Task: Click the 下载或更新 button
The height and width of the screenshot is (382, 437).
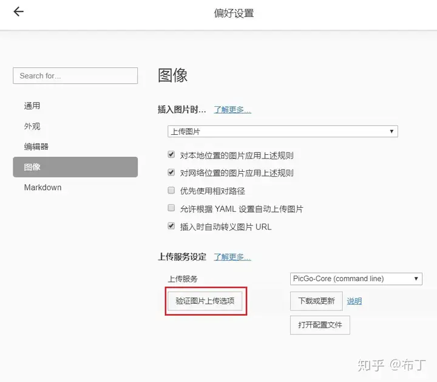Action: coord(316,301)
